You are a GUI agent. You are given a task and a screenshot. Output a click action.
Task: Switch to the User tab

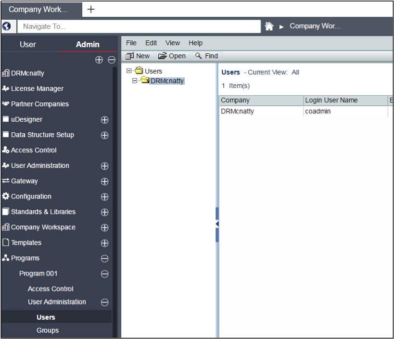pos(28,44)
